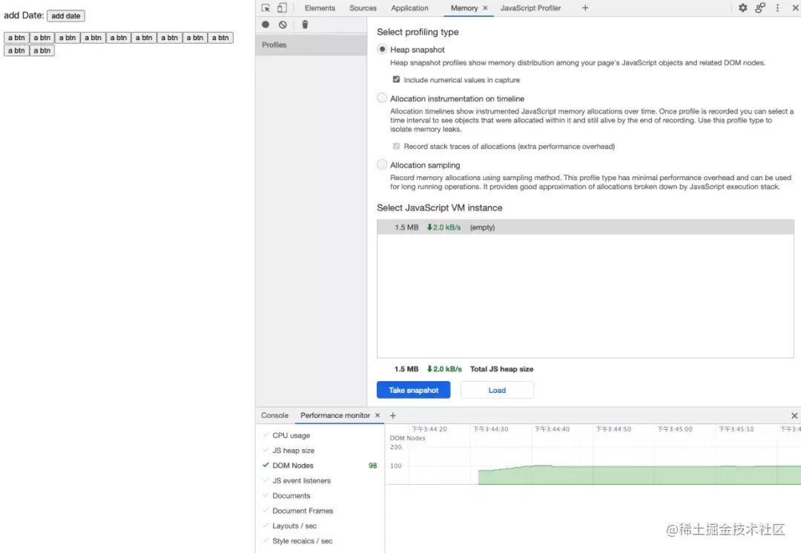Image resolution: width=801 pixels, height=553 pixels.
Task: Select the Allocation sampling radio button
Action: 382,165
